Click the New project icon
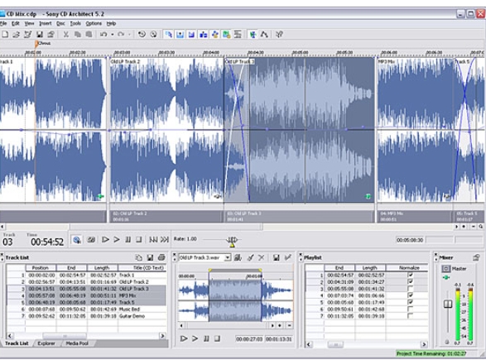This screenshot has width=486, height=360. click(x=5, y=35)
